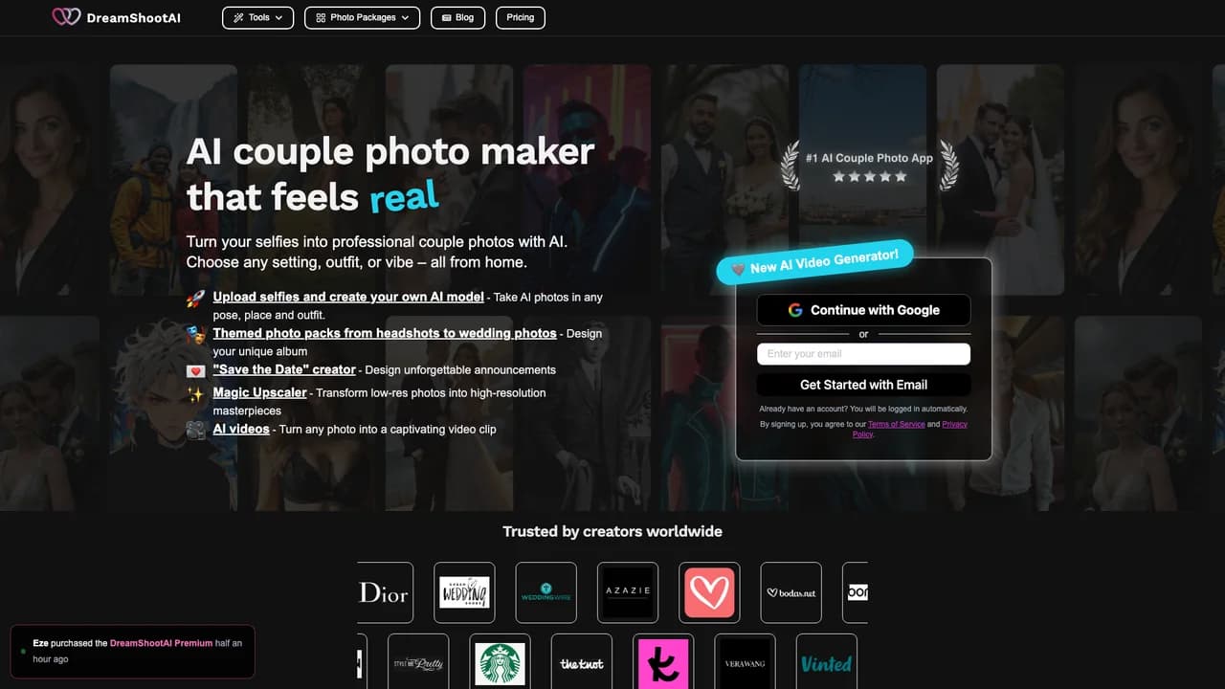The height and width of the screenshot is (689, 1225).
Task: Open the Magic Upscaler link
Action: pos(259,392)
